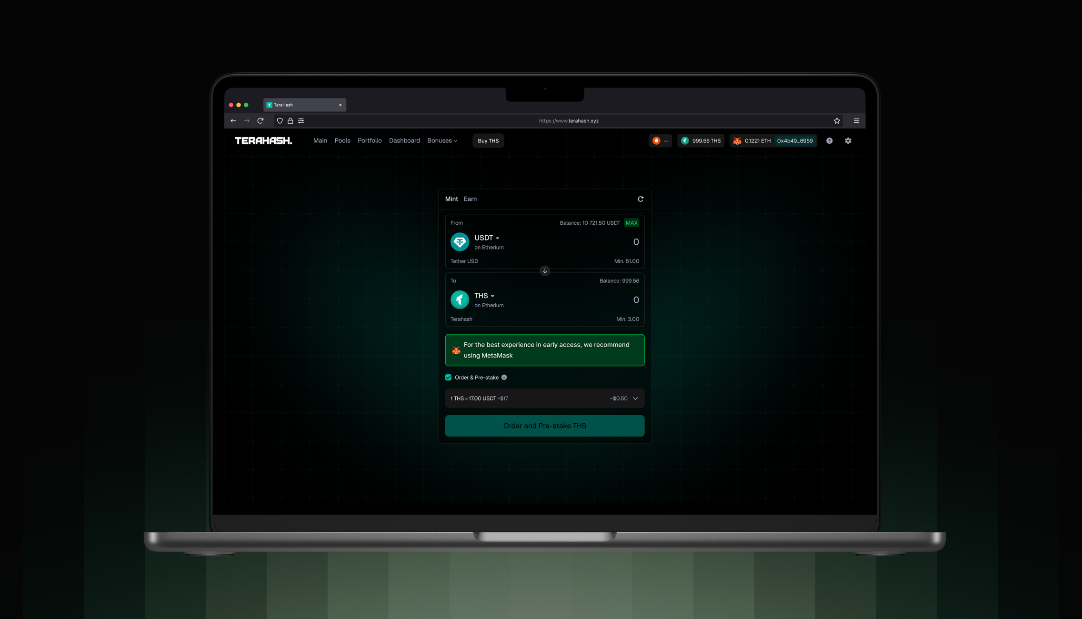Click the 'Min. 3.00' label
Screen dimensions: 1082x619
coord(628,319)
